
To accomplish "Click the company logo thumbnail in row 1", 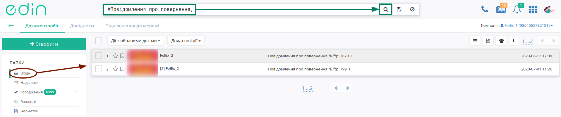I will (x=143, y=56).
